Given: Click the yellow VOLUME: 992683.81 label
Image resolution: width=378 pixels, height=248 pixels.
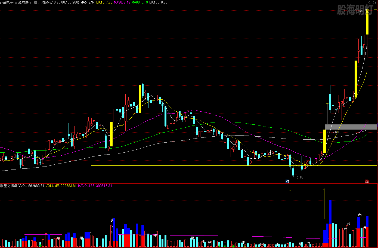Looking at the screenshot, I should 61,186.
